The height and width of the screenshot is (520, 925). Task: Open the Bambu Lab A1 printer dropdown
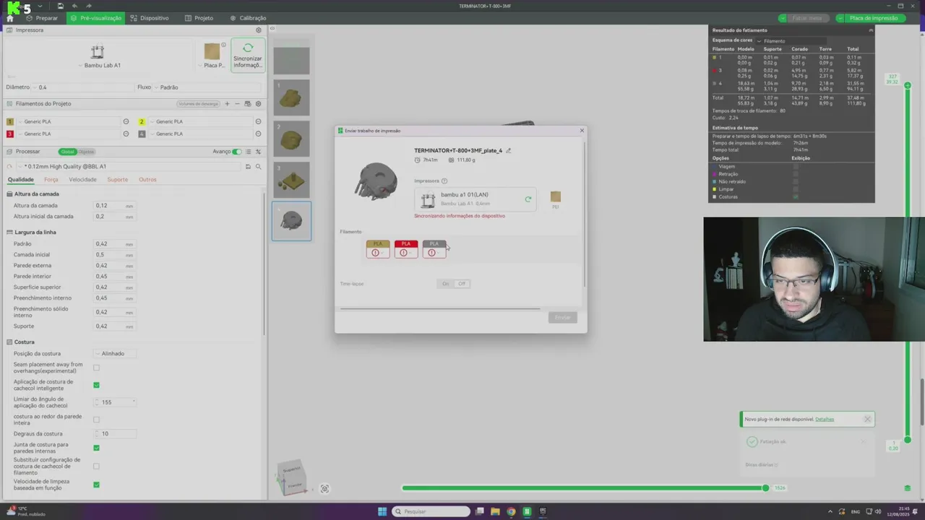tap(100, 65)
